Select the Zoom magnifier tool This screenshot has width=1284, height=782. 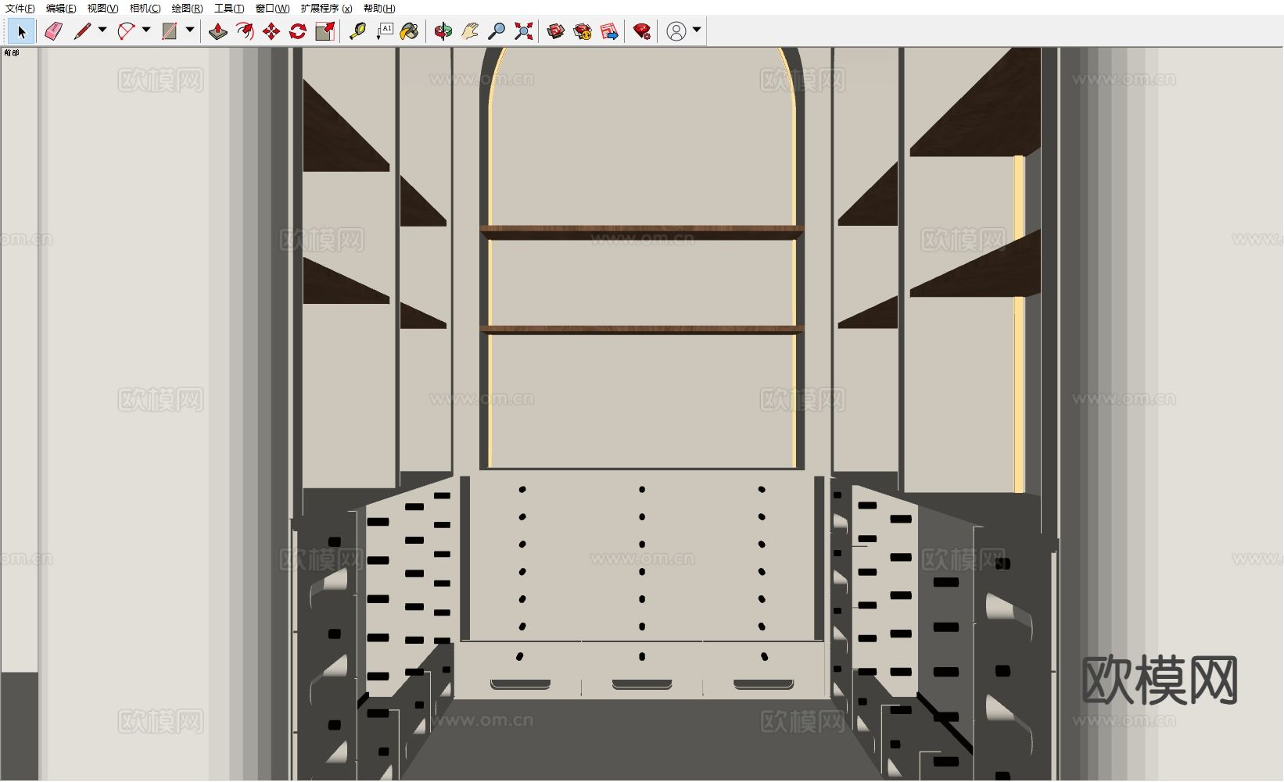pyautogui.click(x=497, y=31)
